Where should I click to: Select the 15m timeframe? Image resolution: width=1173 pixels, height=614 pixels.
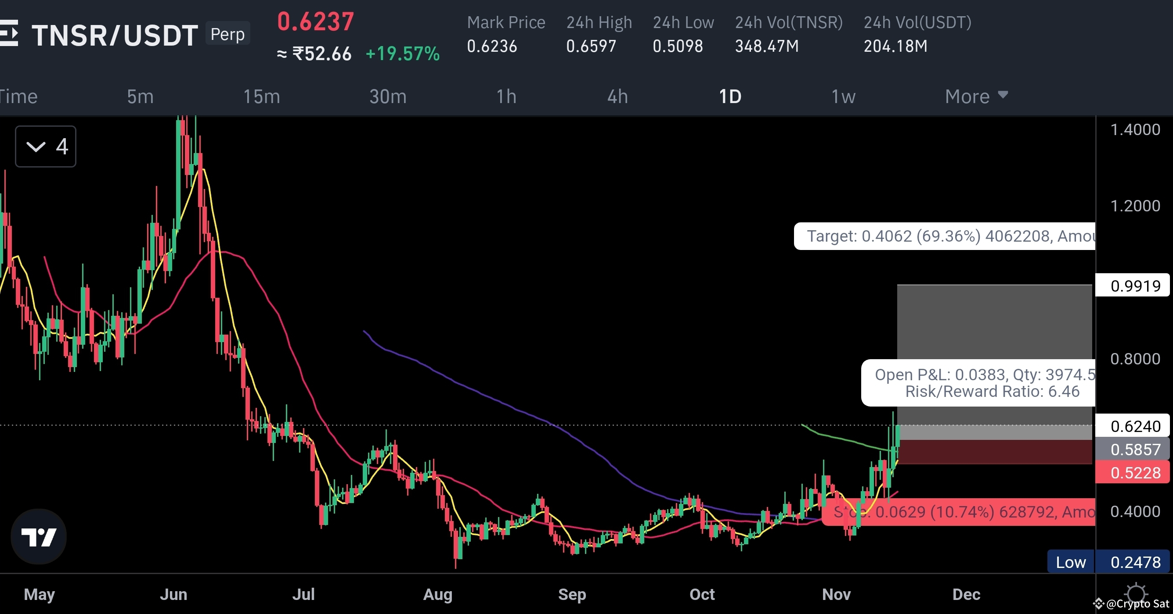pyautogui.click(x=261, y=96)
